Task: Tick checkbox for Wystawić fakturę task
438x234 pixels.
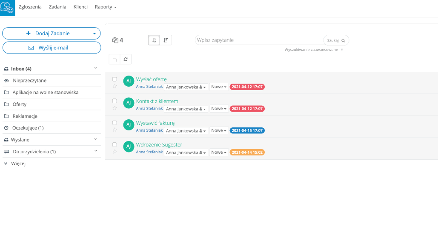Action: [115, 123]
